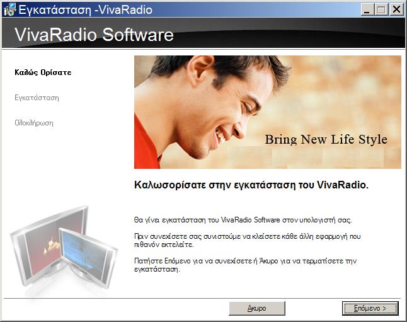The height and width of the screenshot is (322, 407).
Task: Select the Καλώς Ορίσατε step label
Action: click(43, 72)
